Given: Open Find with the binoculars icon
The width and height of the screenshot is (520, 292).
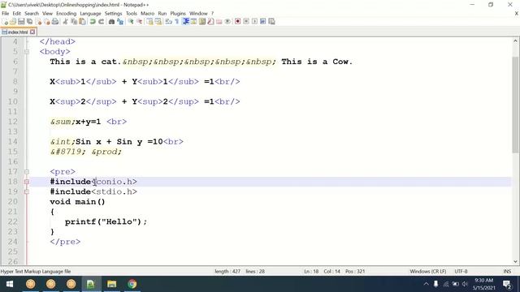Looking at the screenshot, I should pos(112,22).
